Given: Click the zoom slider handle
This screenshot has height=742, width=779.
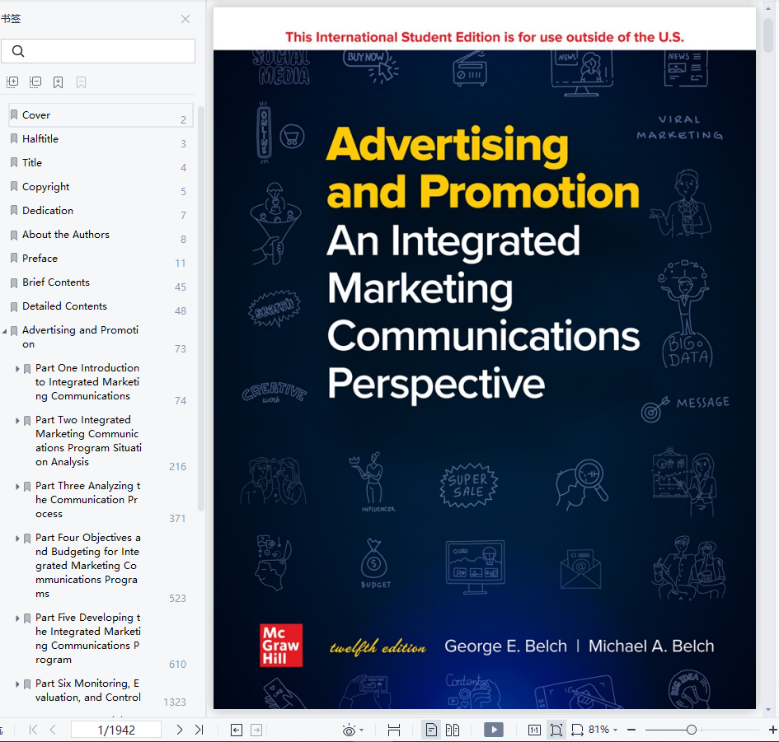Looking at the screenshot, I should tap(691, 730).
